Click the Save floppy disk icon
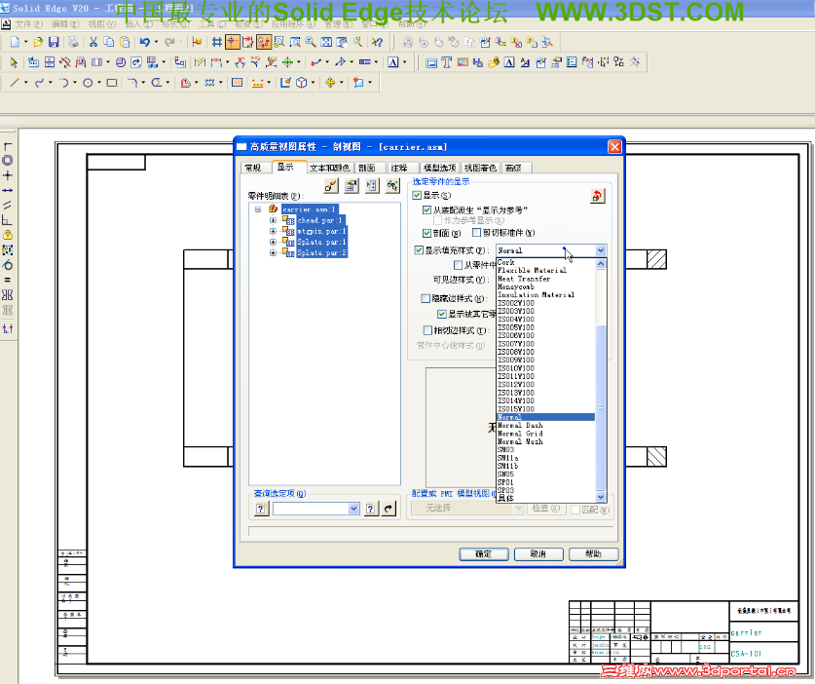Viewport: 815px width, 684px height. click(x=54, y=42)
